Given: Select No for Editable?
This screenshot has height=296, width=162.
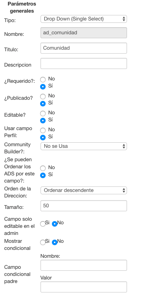Looking at the screenshot, I should point(43,114).
